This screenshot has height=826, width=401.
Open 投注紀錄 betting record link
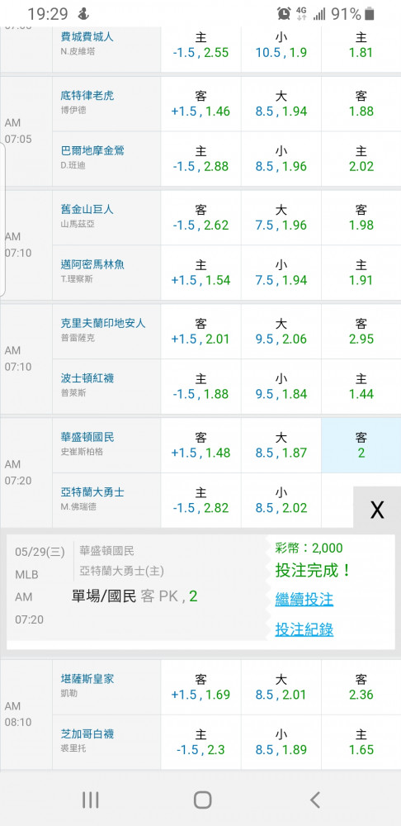point(304,629)
